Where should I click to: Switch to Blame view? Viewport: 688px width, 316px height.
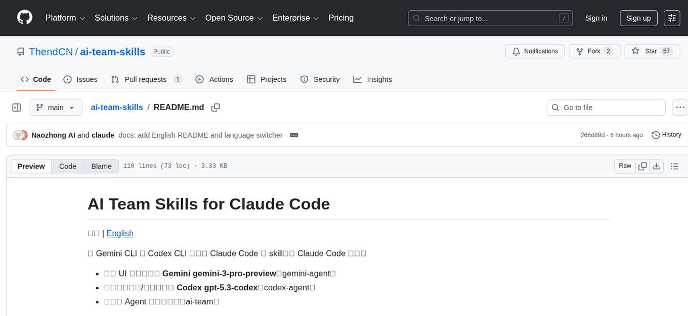click(101, 166)
